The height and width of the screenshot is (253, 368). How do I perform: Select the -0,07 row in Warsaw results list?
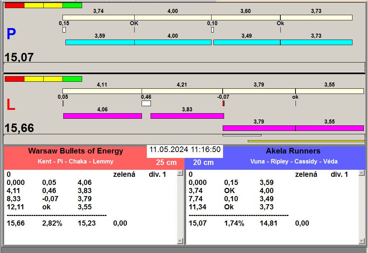[x=48, y=199]
